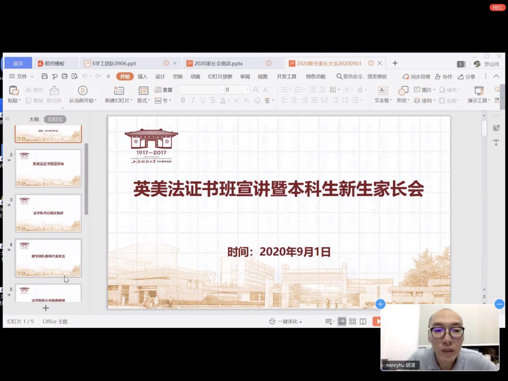This screenshot has width=508, height=381.
Task: Click the 协作 collaborate button
Action: click(444, 76)
